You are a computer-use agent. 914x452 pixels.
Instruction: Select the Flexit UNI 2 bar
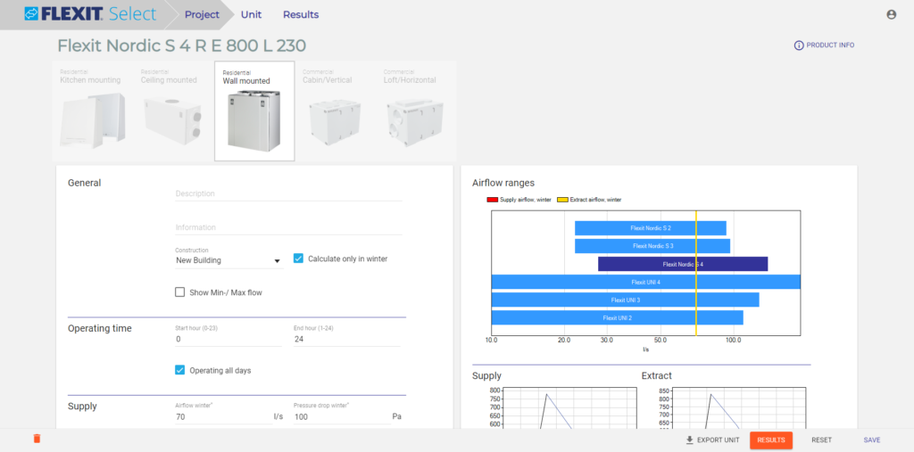(x=618, y=318)
